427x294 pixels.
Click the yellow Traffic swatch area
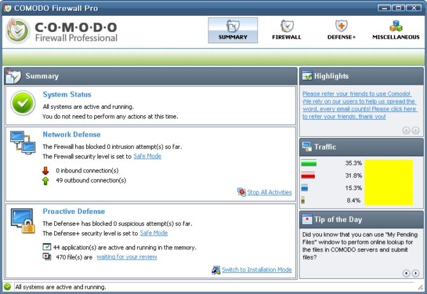(x=389, y=183)
